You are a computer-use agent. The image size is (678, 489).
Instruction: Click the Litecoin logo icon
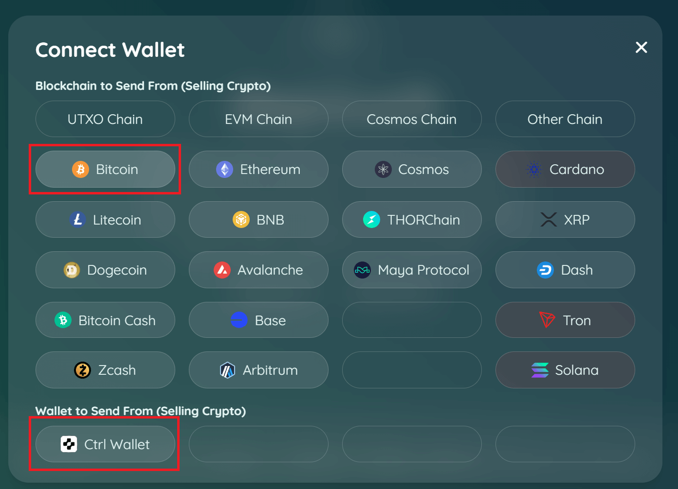tap(77, 220)
